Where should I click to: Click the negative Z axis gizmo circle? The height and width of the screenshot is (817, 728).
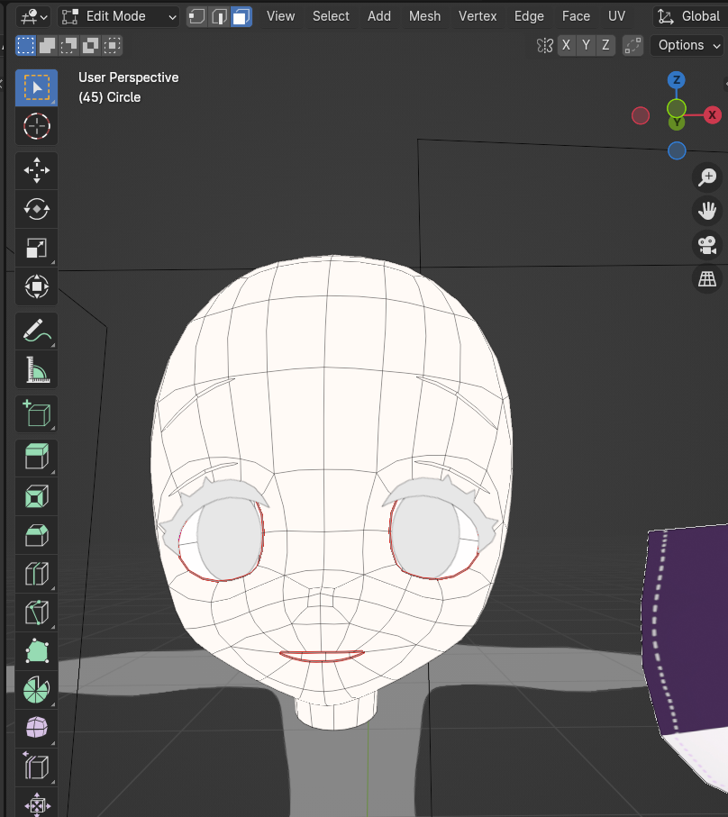pos(677,150)
